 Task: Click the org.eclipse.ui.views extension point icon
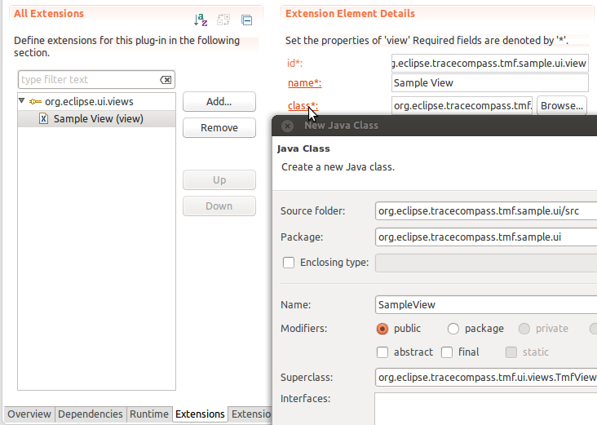coord(35,102)
